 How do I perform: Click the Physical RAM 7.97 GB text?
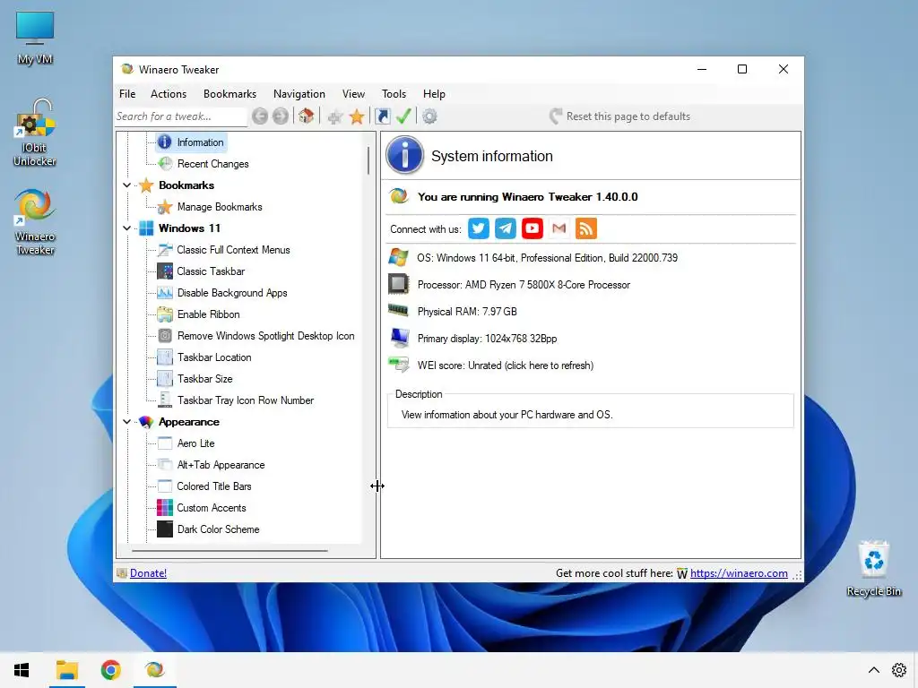pos(467,312)
